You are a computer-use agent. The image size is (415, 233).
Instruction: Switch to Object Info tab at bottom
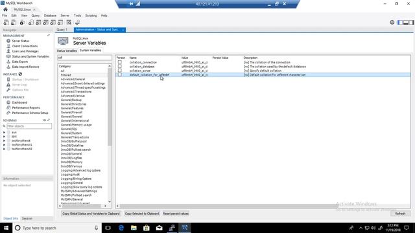10,219
